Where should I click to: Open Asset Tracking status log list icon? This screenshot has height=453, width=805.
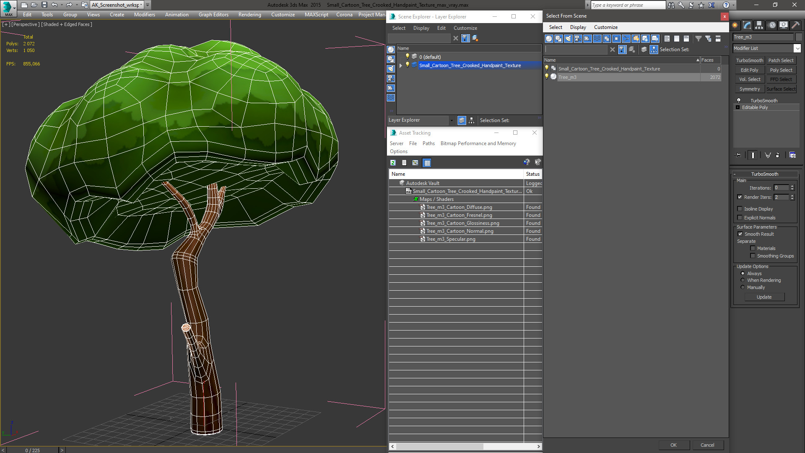pos(404,163)
